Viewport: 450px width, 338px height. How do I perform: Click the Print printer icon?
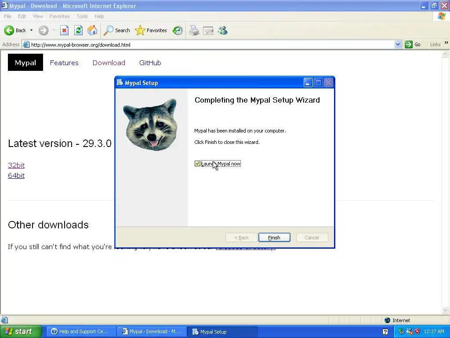tap(194, 30)
